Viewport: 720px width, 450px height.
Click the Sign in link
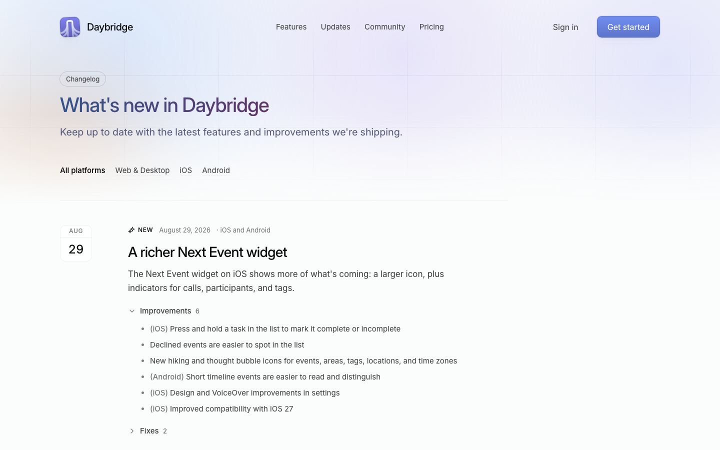(565, 27)
